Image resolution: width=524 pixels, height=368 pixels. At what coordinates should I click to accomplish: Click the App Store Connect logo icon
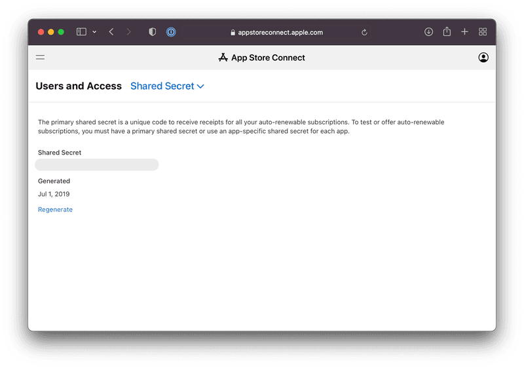223,58
